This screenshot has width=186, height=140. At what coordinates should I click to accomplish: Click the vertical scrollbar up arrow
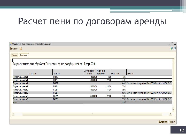(x=173, y=61)
